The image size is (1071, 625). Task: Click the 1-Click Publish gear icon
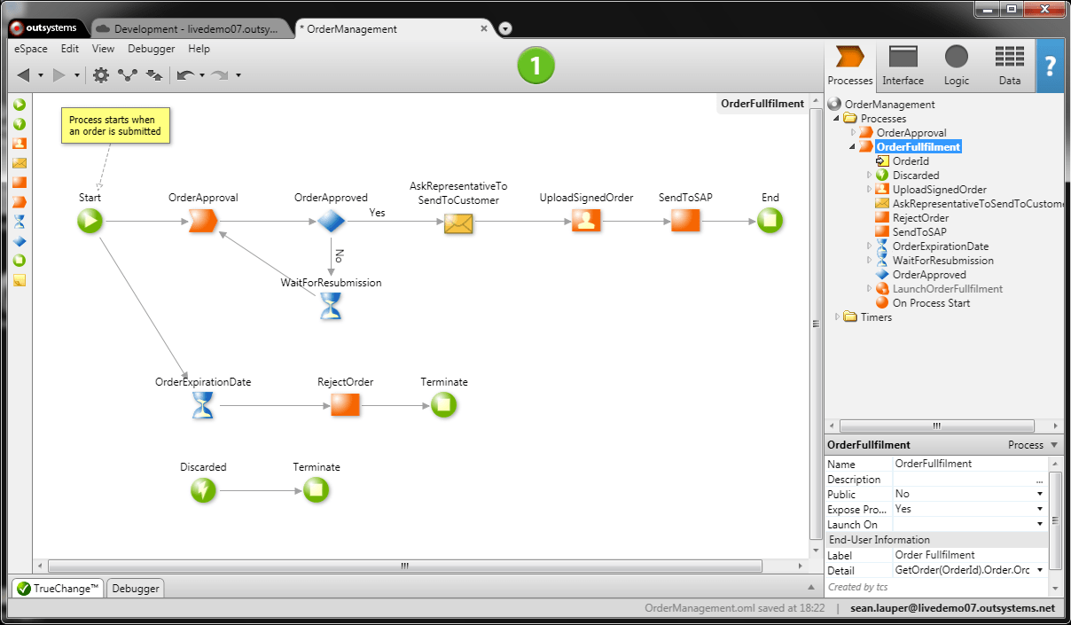coord(100,74)
